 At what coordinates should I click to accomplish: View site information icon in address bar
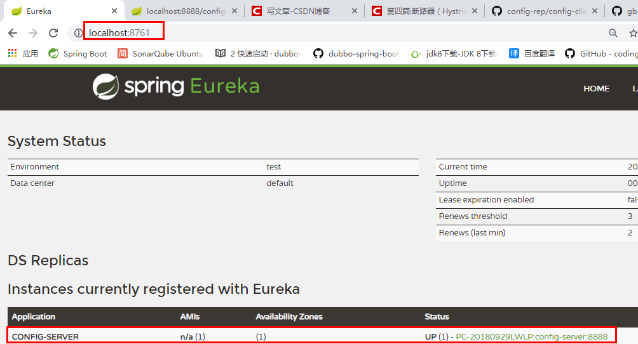click(x=78, y=33)
